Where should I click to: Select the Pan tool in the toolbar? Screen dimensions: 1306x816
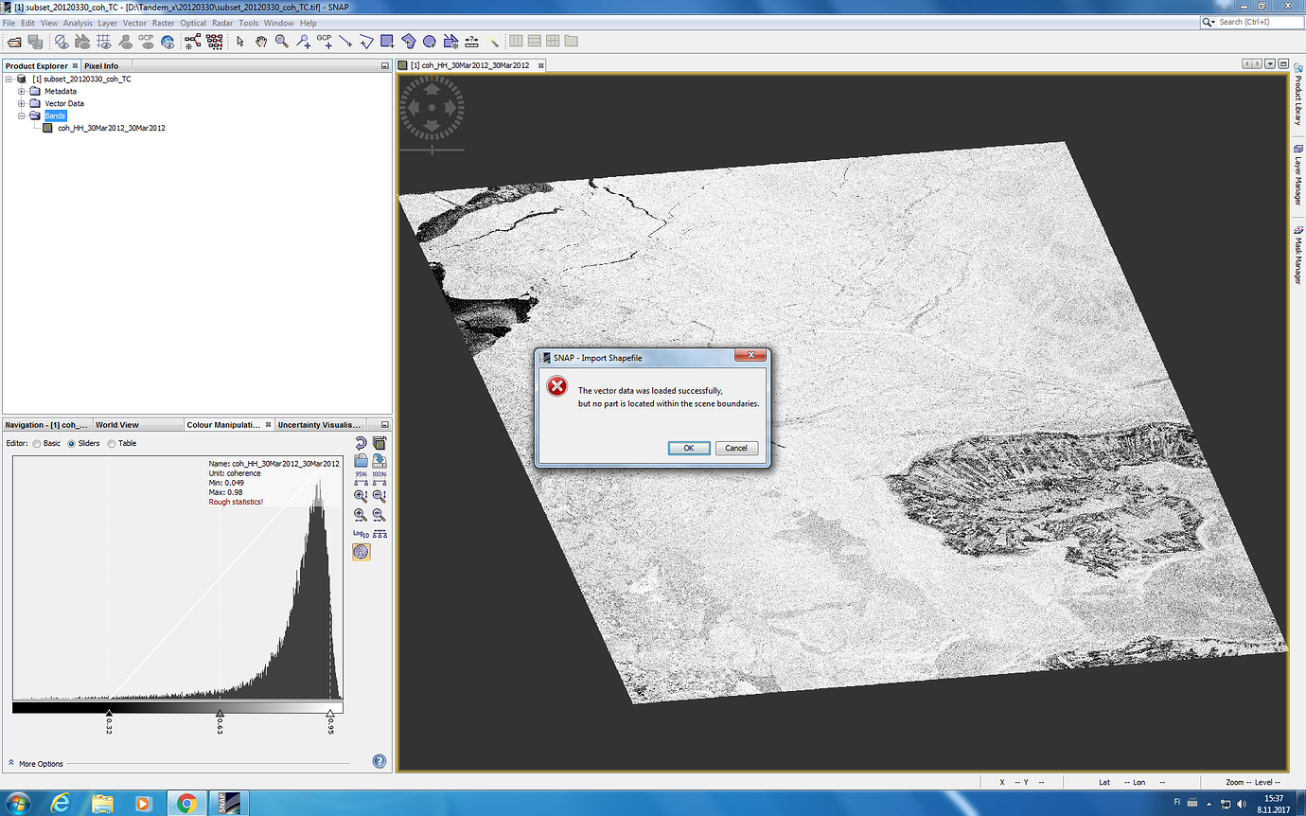[x=261, y=42]
